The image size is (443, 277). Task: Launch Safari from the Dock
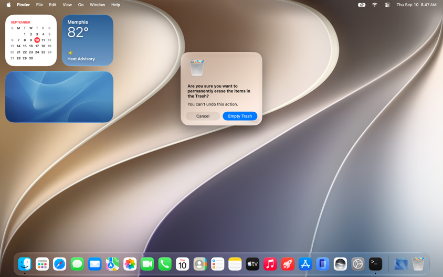60,264
